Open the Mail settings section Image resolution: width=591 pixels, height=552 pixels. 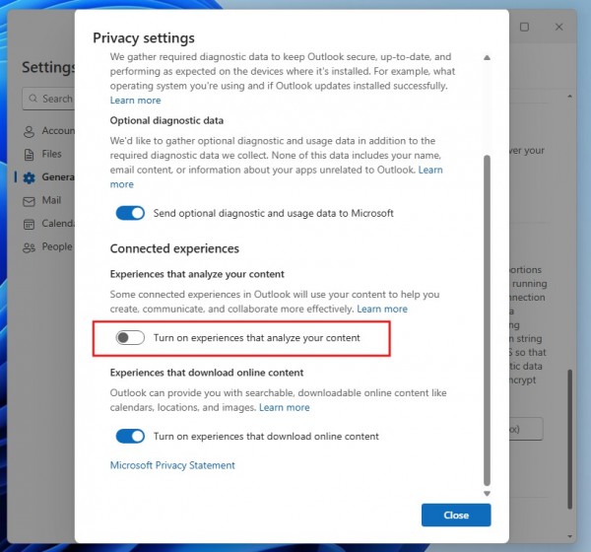(51, 201)
